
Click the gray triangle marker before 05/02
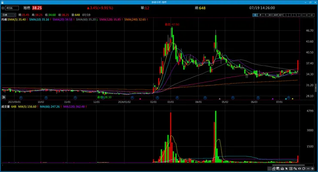(x=220, y=99)
